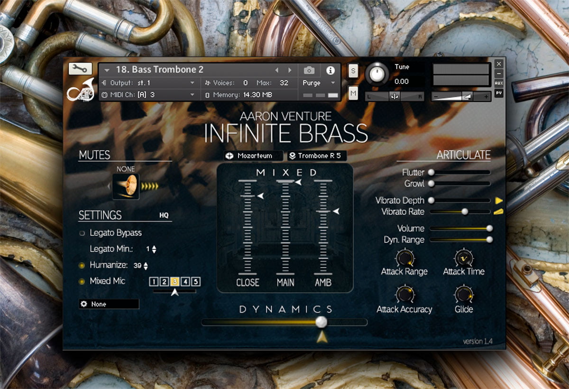Click the yellow wedge beside Vibrato Rate
The image size is (569, 389).
point(498,212)
